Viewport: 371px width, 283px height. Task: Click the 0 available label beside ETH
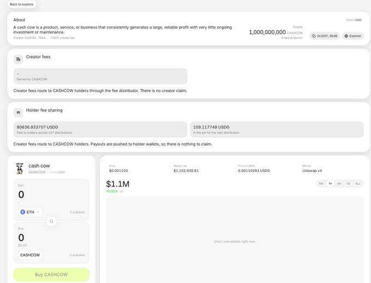tap(77, 212)
